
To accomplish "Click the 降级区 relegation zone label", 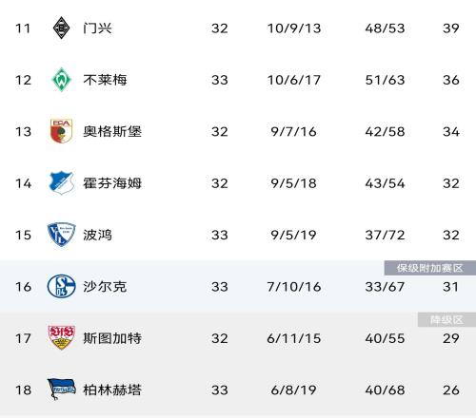I will pyautogui.click(x=446, y=320).
